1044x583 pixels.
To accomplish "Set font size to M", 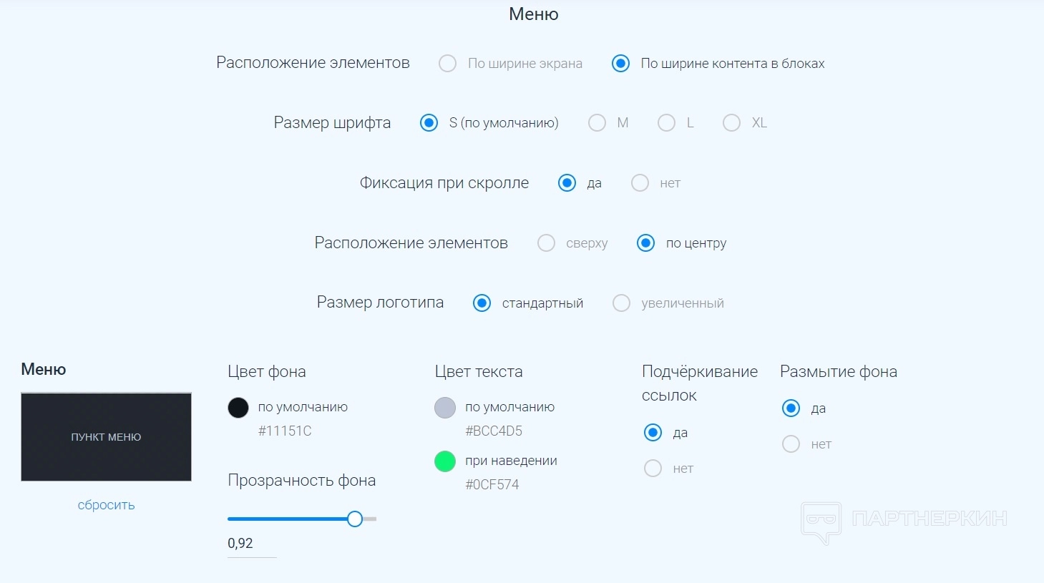I will coord(597,123).
